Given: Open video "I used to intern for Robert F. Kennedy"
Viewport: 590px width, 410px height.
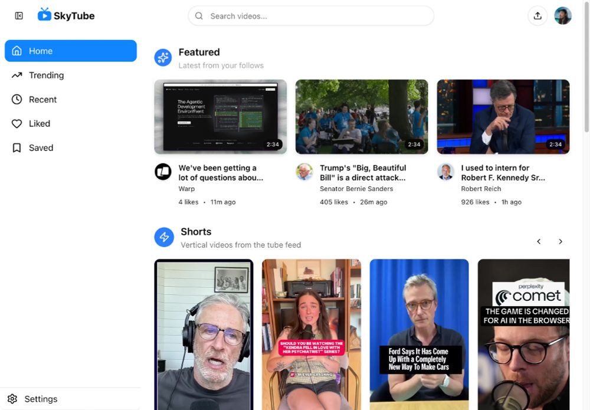Looking at the screenshot, I should tap(503, 173).
